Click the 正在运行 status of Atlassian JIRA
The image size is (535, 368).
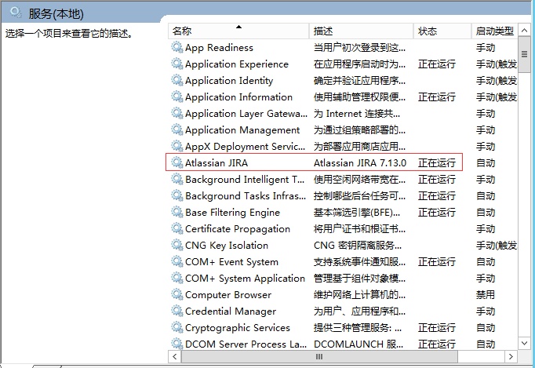tap(437, 163)
